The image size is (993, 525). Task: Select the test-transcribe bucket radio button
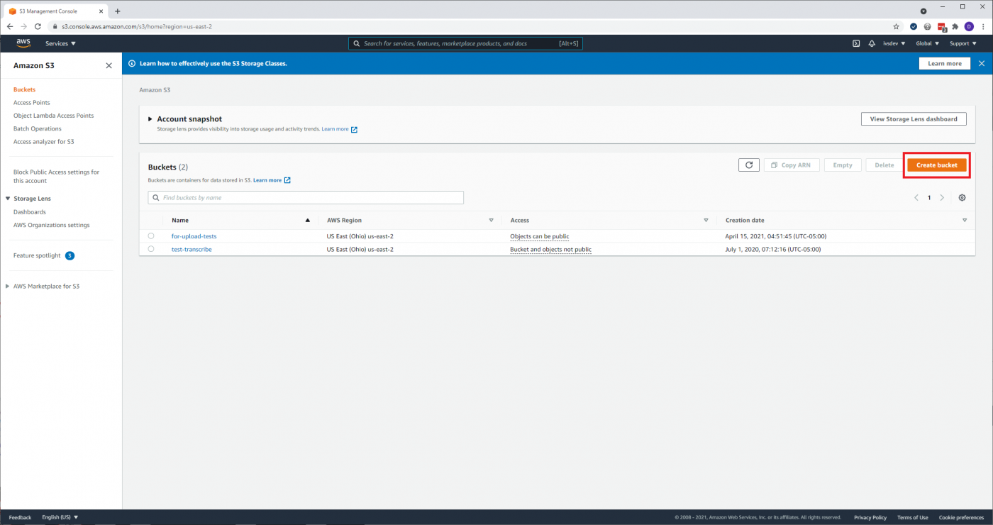(151, 249)
